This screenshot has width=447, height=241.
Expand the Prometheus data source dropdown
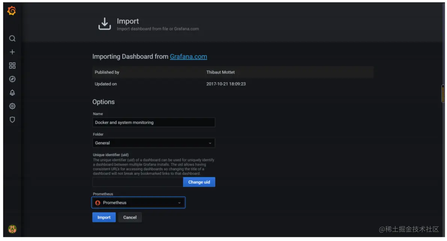point(139,203)
